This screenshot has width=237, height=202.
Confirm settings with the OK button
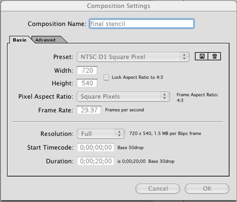pos(207,189)
